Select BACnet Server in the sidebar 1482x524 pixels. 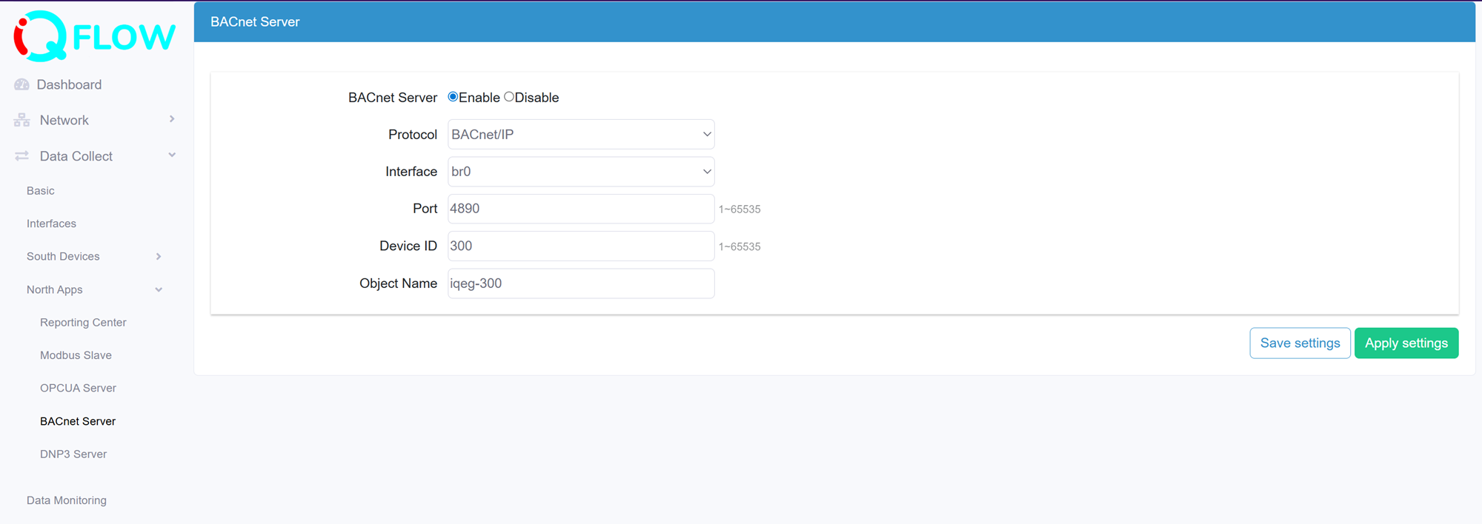tap(78, 421)
